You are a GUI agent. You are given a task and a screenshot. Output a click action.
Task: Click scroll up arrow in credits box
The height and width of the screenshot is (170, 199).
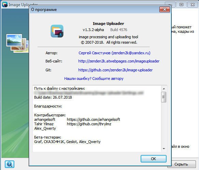click(164, 89)
